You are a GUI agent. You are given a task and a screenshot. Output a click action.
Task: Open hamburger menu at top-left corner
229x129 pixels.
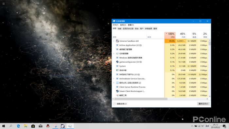4,4
